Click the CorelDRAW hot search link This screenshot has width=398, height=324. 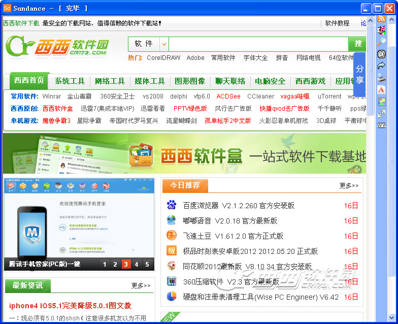click(163, 58)
